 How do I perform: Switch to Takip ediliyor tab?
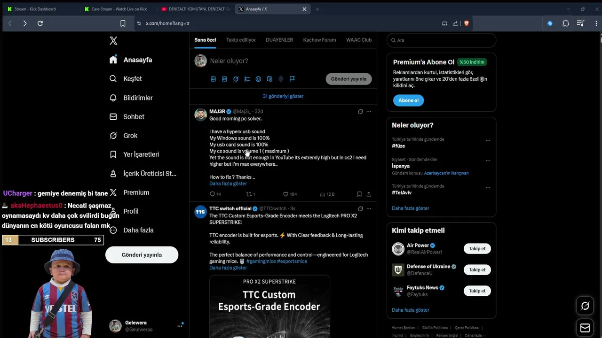pyautogui.click(x=241, y=40)
